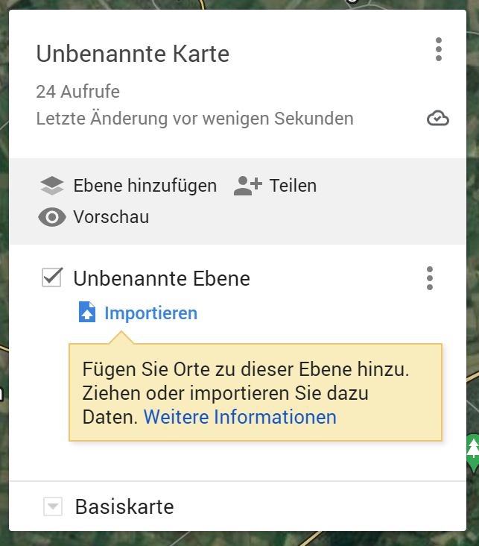Open the Weitere Informationen link
479x546 pixels.
point(240,417)
